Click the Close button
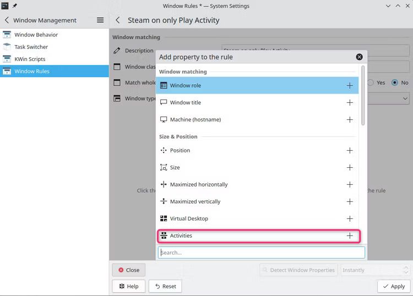 point(129,270)
